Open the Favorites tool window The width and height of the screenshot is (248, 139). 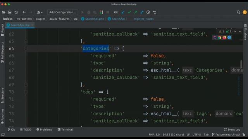pyautogui.click(x=2, y=117)
